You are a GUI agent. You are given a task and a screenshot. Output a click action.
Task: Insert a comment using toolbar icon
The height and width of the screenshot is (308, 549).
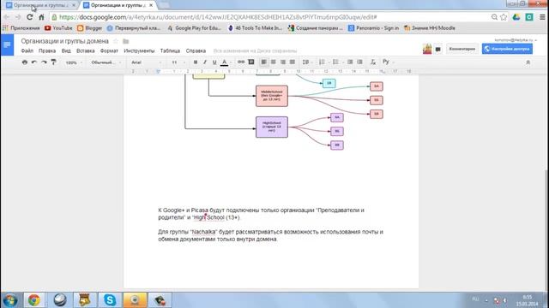pyautogui.click(x=251, y=62)
